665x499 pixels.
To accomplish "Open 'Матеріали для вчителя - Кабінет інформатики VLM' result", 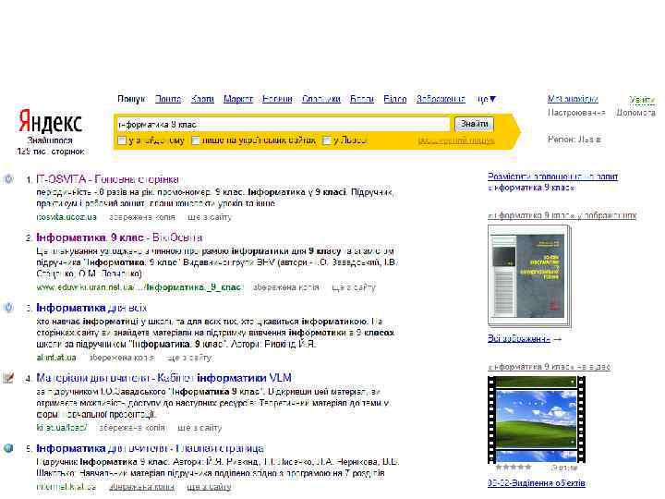I will click(163, 378).
